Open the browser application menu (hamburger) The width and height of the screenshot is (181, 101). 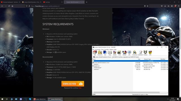tap(179, 6)
